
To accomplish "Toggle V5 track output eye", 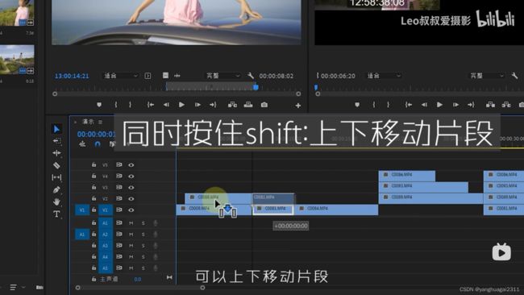I will click(131, 165).
